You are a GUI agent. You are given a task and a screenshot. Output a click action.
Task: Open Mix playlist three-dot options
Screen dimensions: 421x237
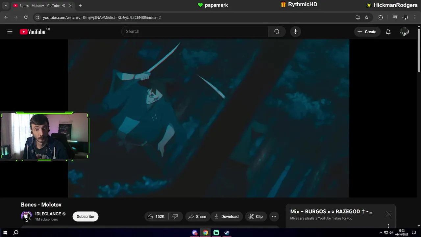click(x=388, y=226)
